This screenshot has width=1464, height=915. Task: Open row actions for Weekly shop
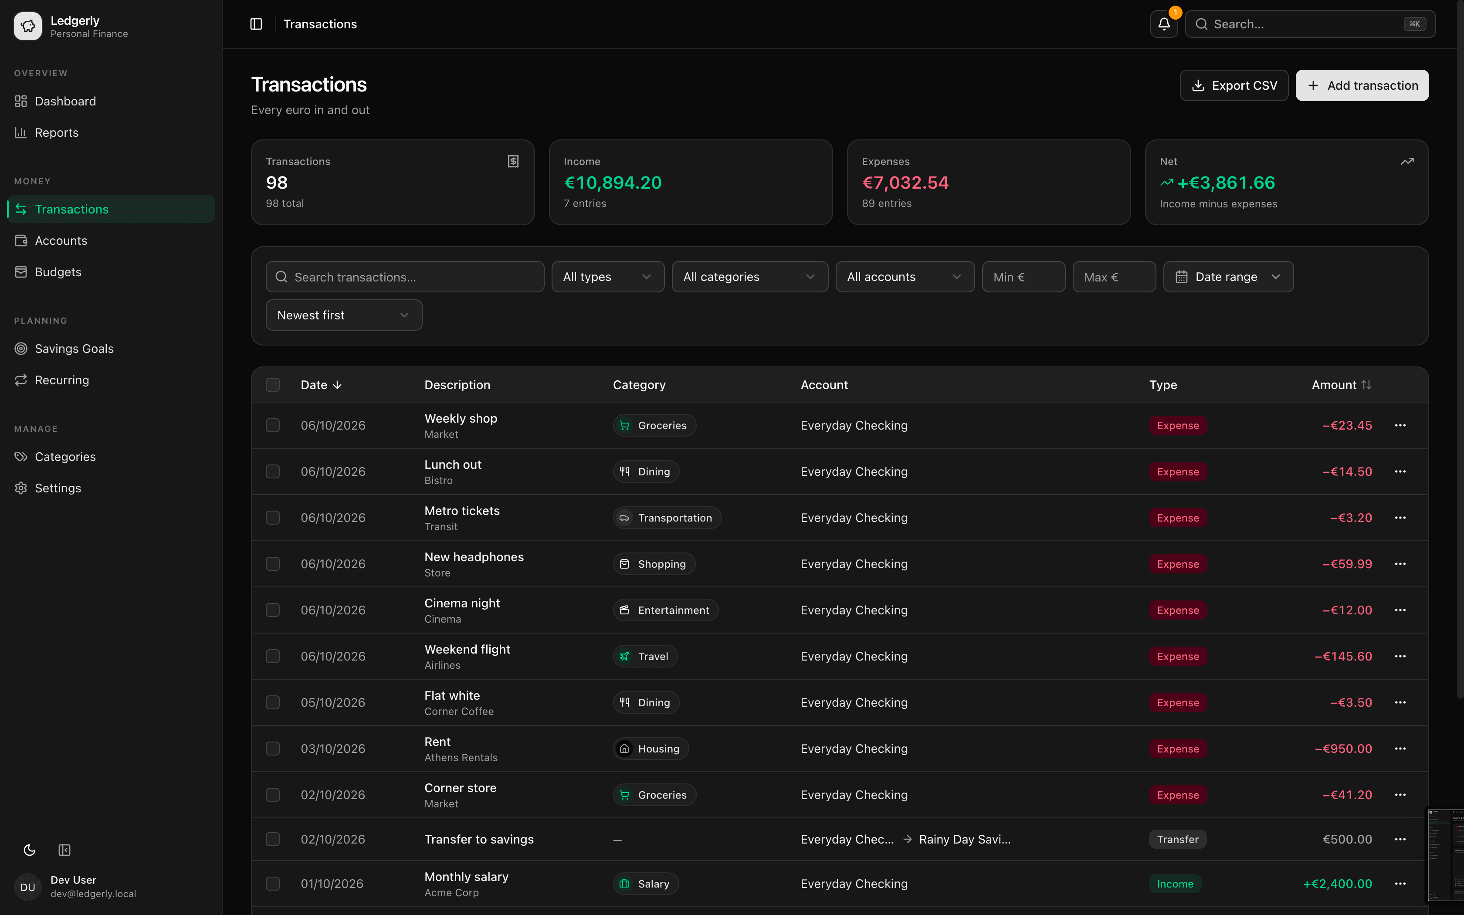(x=1400, y=425)
